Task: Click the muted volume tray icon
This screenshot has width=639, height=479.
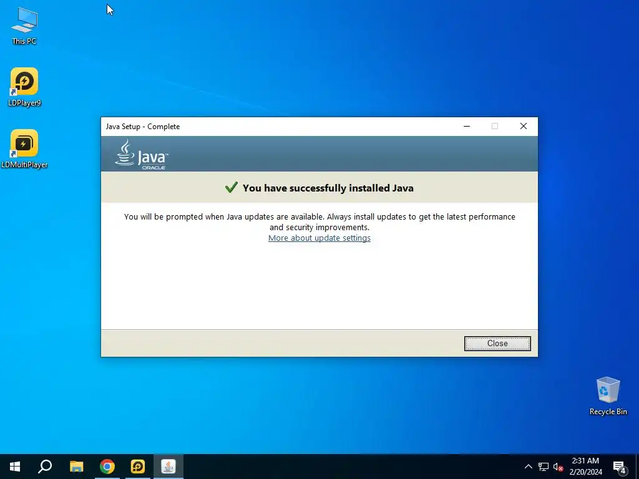Action: [558, 467]
